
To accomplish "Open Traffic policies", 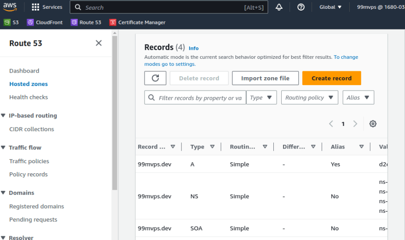I will (29, 161).
